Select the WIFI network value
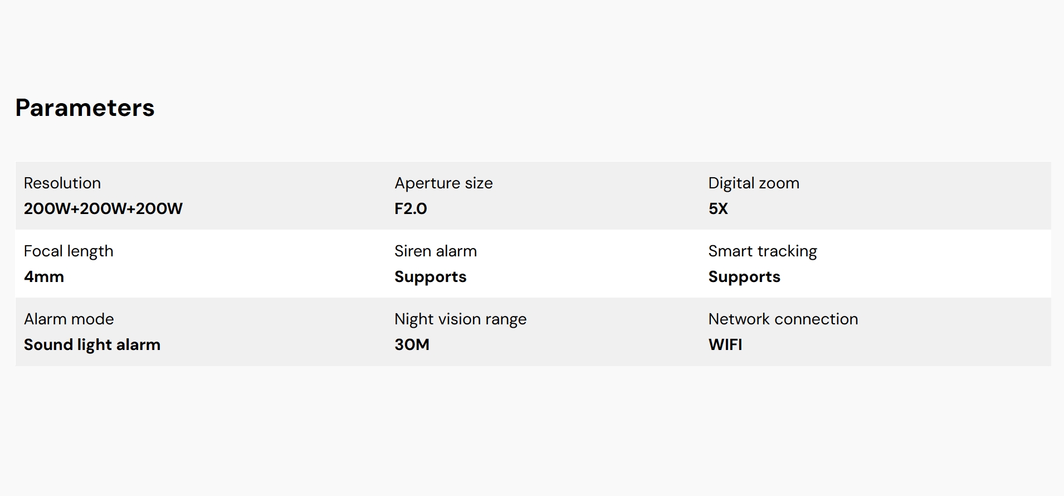Image resolution: width=1064 pixels, height=496 pixels. coord(725,344)
